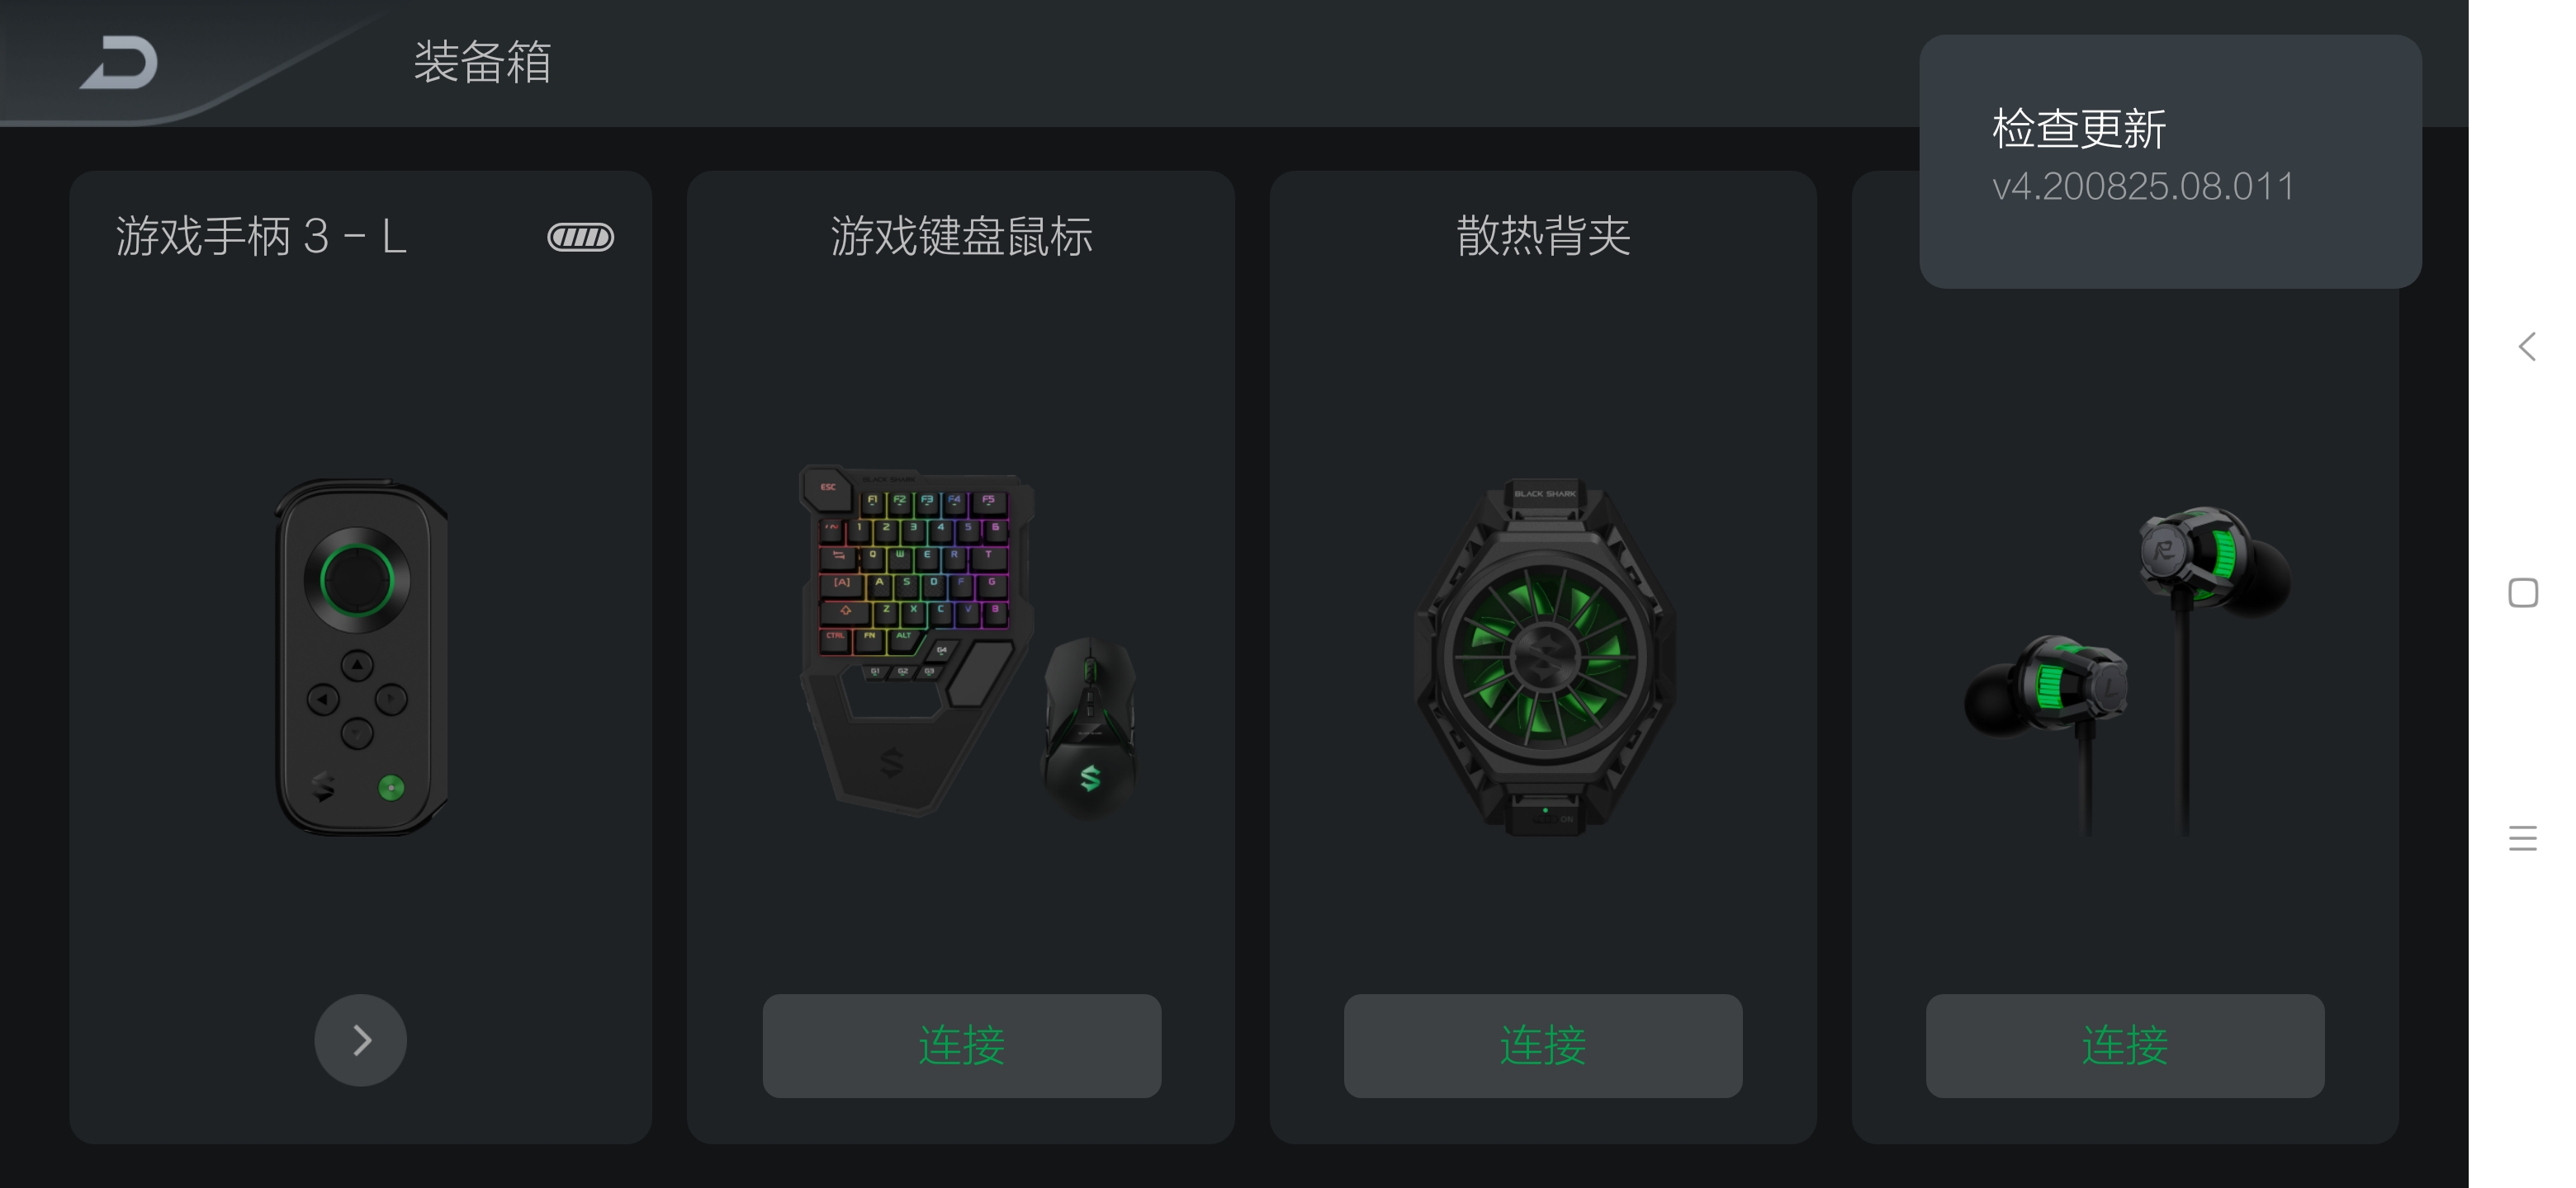The width and height of the screenshot is (2576, 1188).
Task: Open the 游戏手柄 3 - L card title
Action: coord(261,237)
